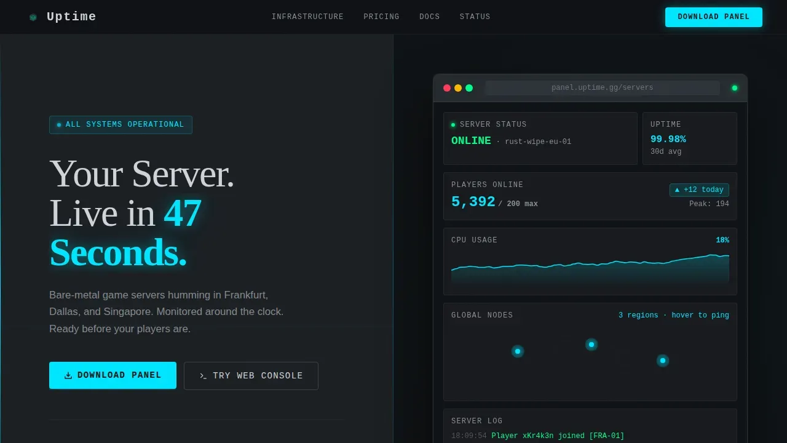Click the 18:09:54 log timestamp
This screenshot has height=443, width=787.
[469, 436]
